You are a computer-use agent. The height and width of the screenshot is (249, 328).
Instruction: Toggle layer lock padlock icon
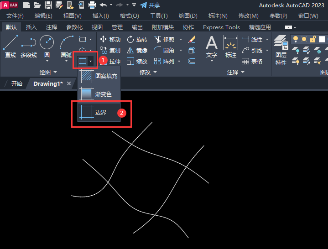coord(312,39)
